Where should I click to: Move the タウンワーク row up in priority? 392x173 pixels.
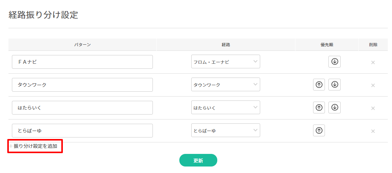click(319, 85)
